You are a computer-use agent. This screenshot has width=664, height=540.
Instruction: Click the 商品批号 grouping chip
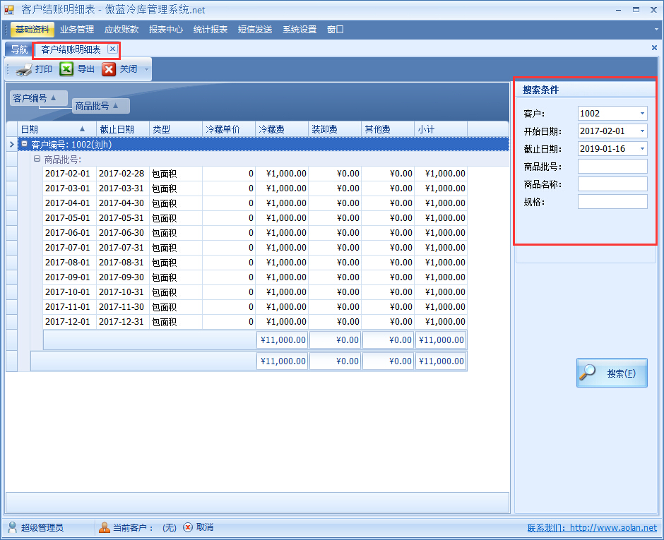point(101,106)
